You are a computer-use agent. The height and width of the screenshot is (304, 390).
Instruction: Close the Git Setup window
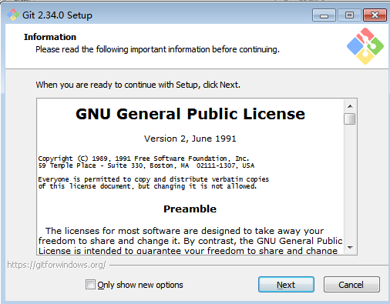point(375,15)
